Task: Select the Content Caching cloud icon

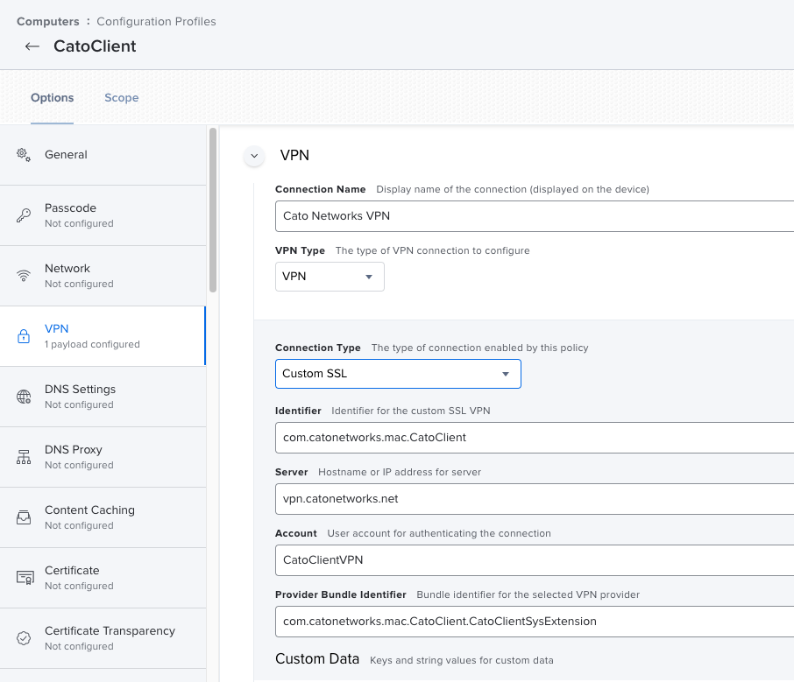Action: (x=22, y=517)
